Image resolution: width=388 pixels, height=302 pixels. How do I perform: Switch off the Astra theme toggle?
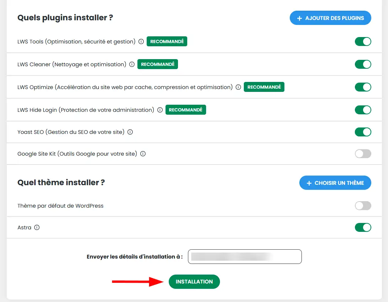pos(363,228)
